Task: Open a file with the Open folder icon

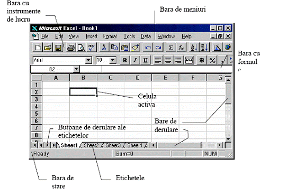Action: point(48,48)
